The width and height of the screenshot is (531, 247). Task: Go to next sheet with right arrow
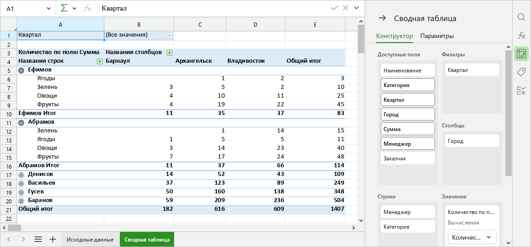point(23,240)
